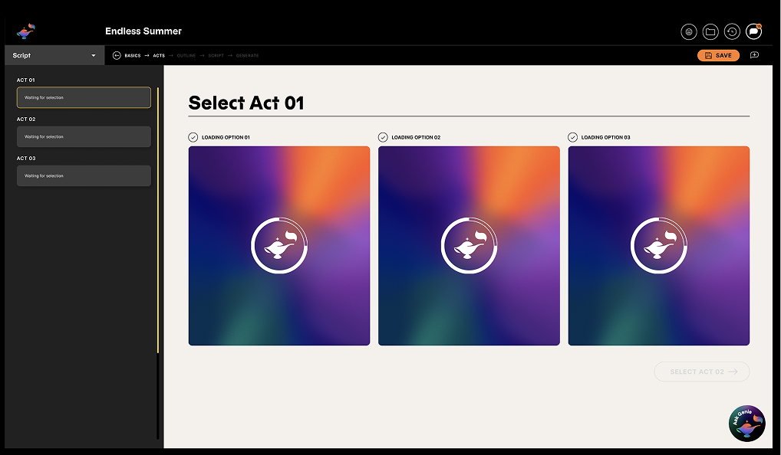Click the genie lamp logo in the top left
Screen dimensions: 781x455
(x=26, y=31)
